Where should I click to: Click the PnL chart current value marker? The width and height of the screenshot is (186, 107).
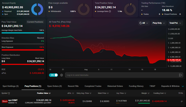(174, 60)
